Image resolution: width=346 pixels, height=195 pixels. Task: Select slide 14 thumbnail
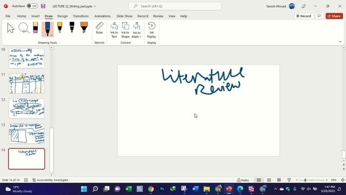pos(26,159)
